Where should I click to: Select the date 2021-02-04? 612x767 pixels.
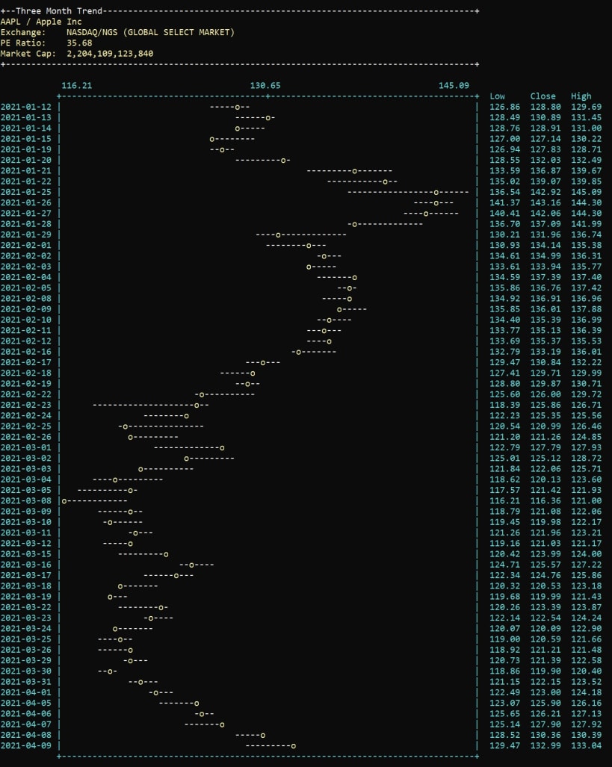click(26, 277)
